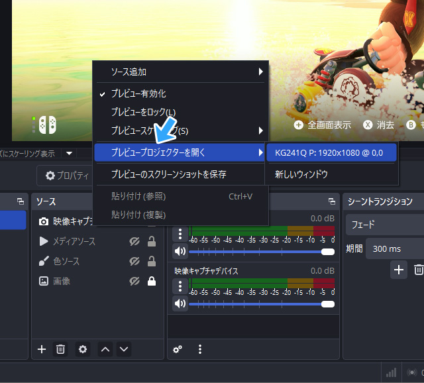Screen dimensions: 424x383
Task: Mute 映像キャプチャデバイス speaker icon
Action: [180, 303]
